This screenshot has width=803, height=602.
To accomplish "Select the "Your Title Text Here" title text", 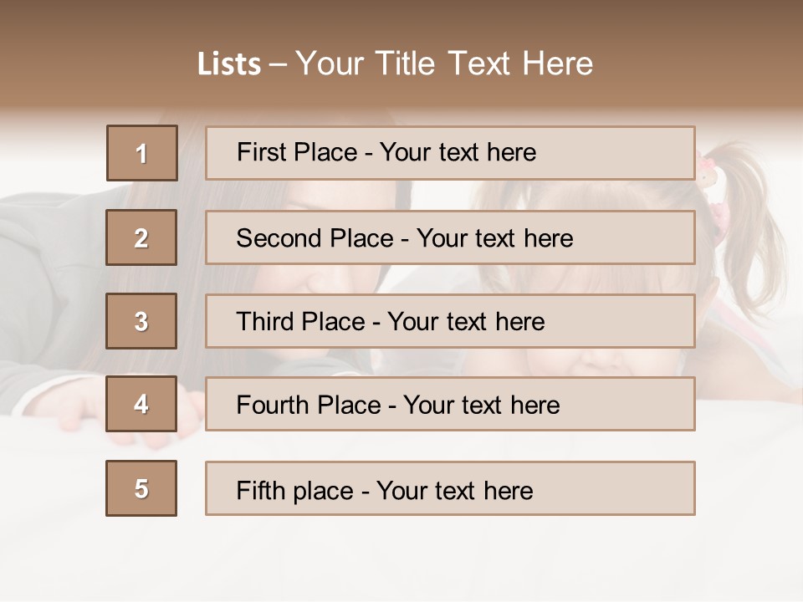I will pyautogui.click(x=444, y=64).
